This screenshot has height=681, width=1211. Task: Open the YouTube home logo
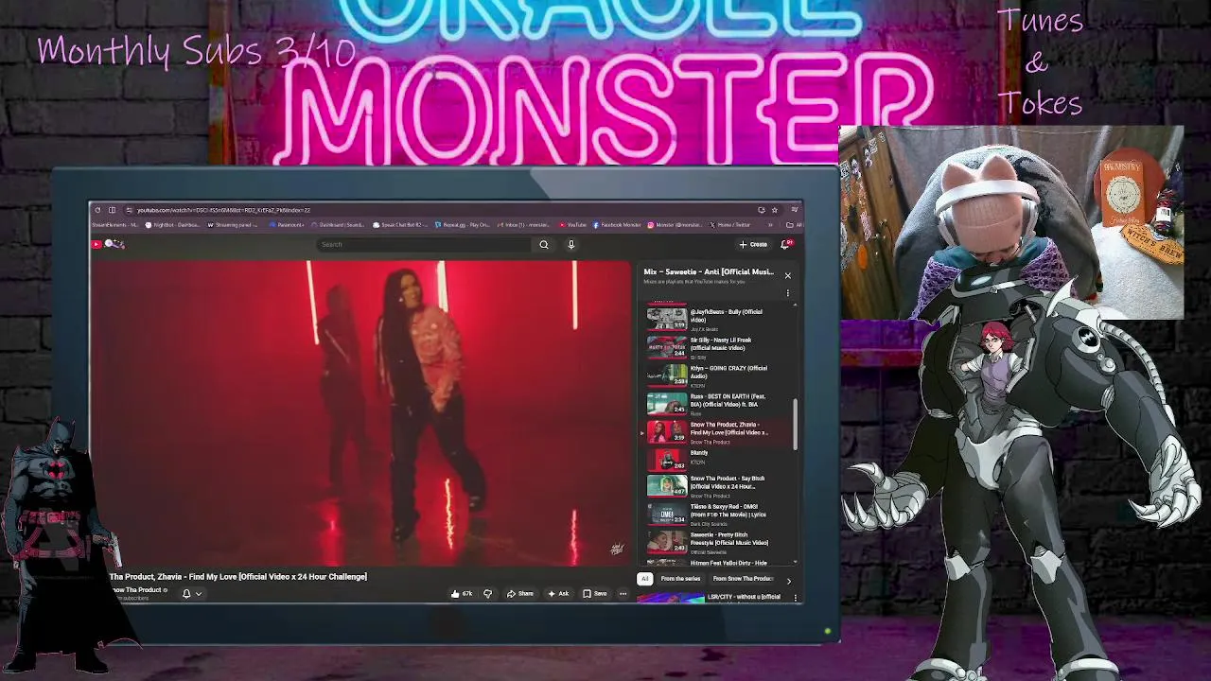point(109,244)
